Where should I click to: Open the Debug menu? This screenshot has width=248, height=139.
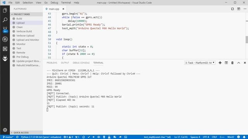click(54, 3)
